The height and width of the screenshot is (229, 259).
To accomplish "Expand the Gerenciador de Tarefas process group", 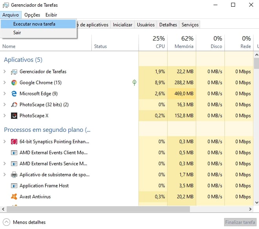I will [5, 72].
